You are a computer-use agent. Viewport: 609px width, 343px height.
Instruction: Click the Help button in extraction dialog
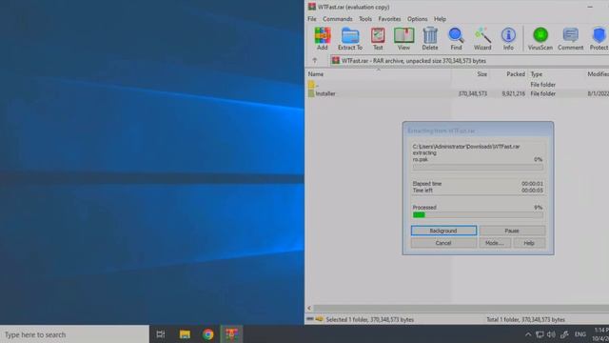[529, 243]
